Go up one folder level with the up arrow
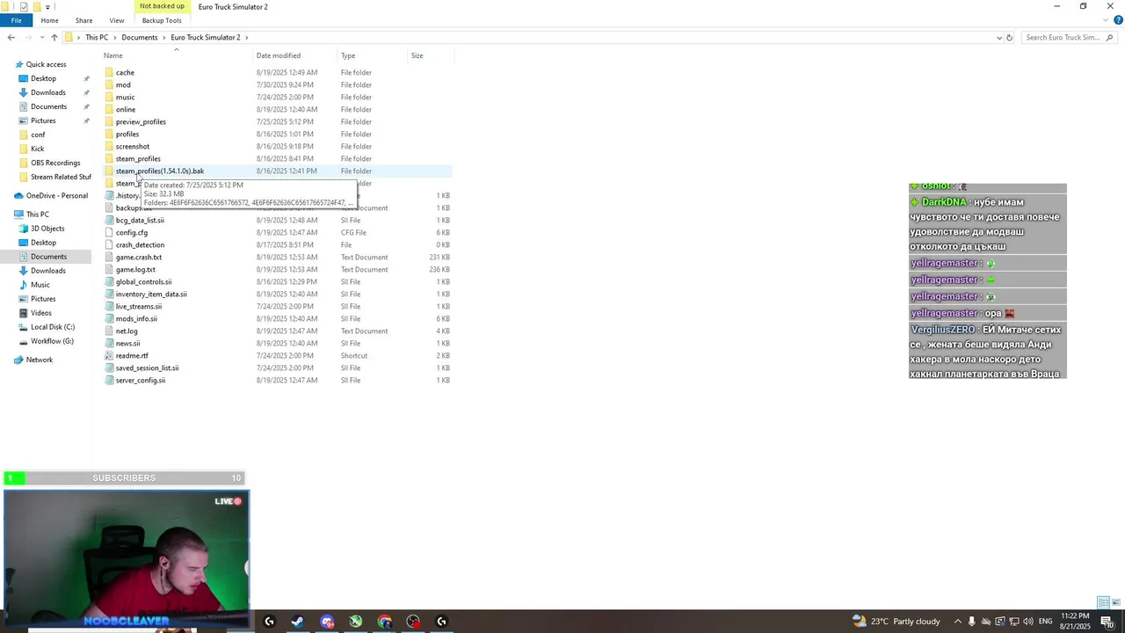The height and width of the screenshot is (633, 1125). (54, 37)
